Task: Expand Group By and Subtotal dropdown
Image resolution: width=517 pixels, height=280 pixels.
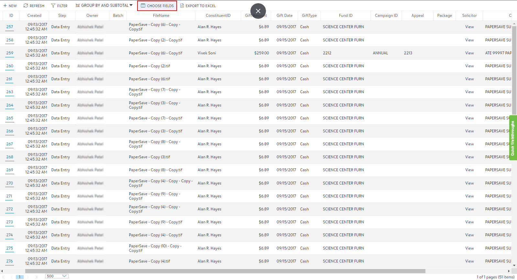Action: 131,6
